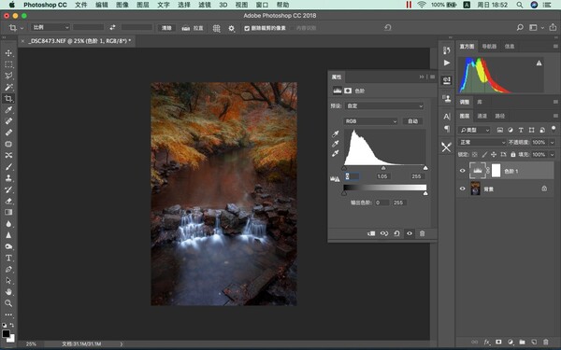
Task: Swap crop width and height arrows
Action: tap(113, 27)
